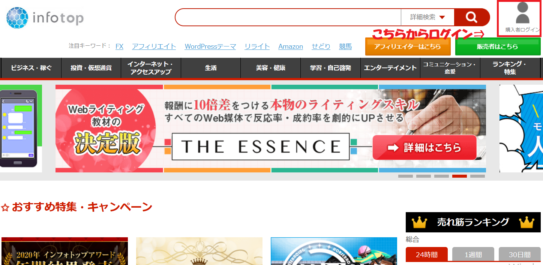The height and width of the screenshot is (265, 543).
Task: Open the 2020年インフォトップアワード campaign thumbnail
Action: tap(64, 251)
